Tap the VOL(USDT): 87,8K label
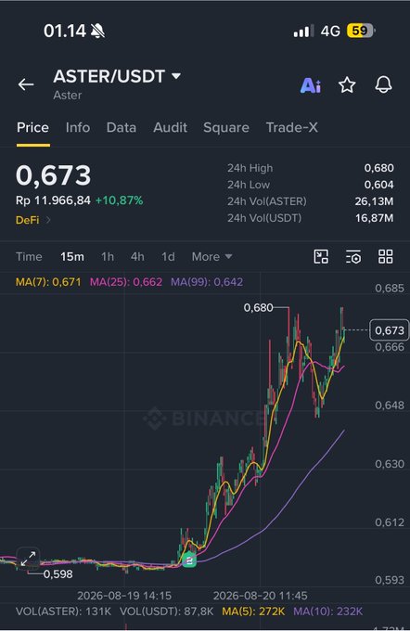410x631 pixels. pyautogui.click(x=167, y=612)
